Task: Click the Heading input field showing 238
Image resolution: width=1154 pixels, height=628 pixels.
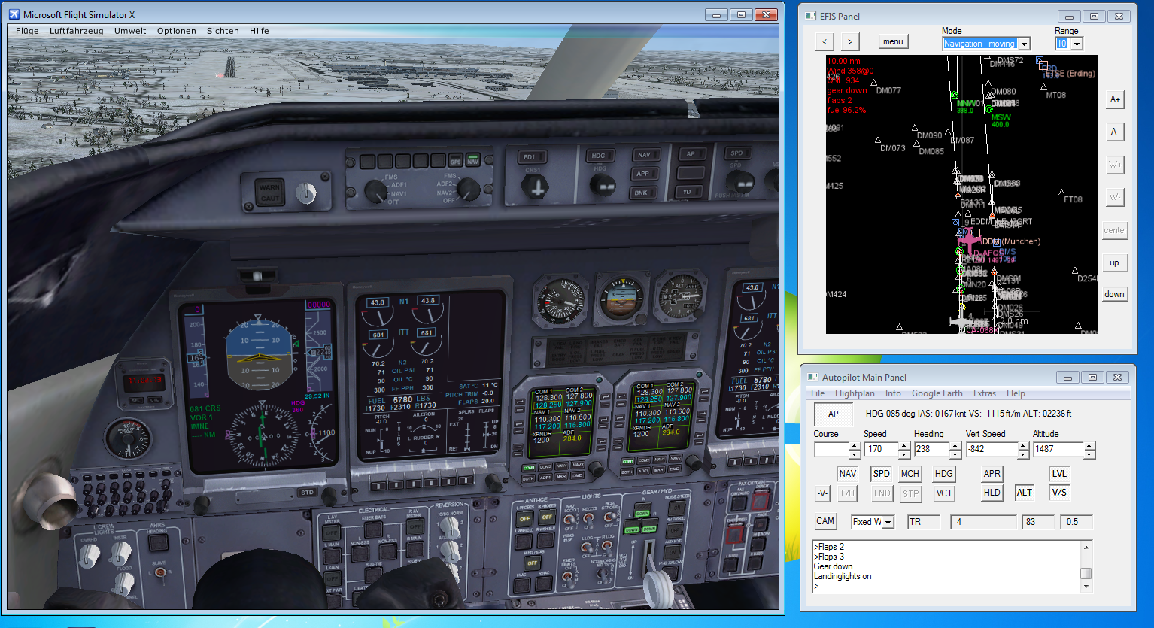Action: tap(931, 450)
